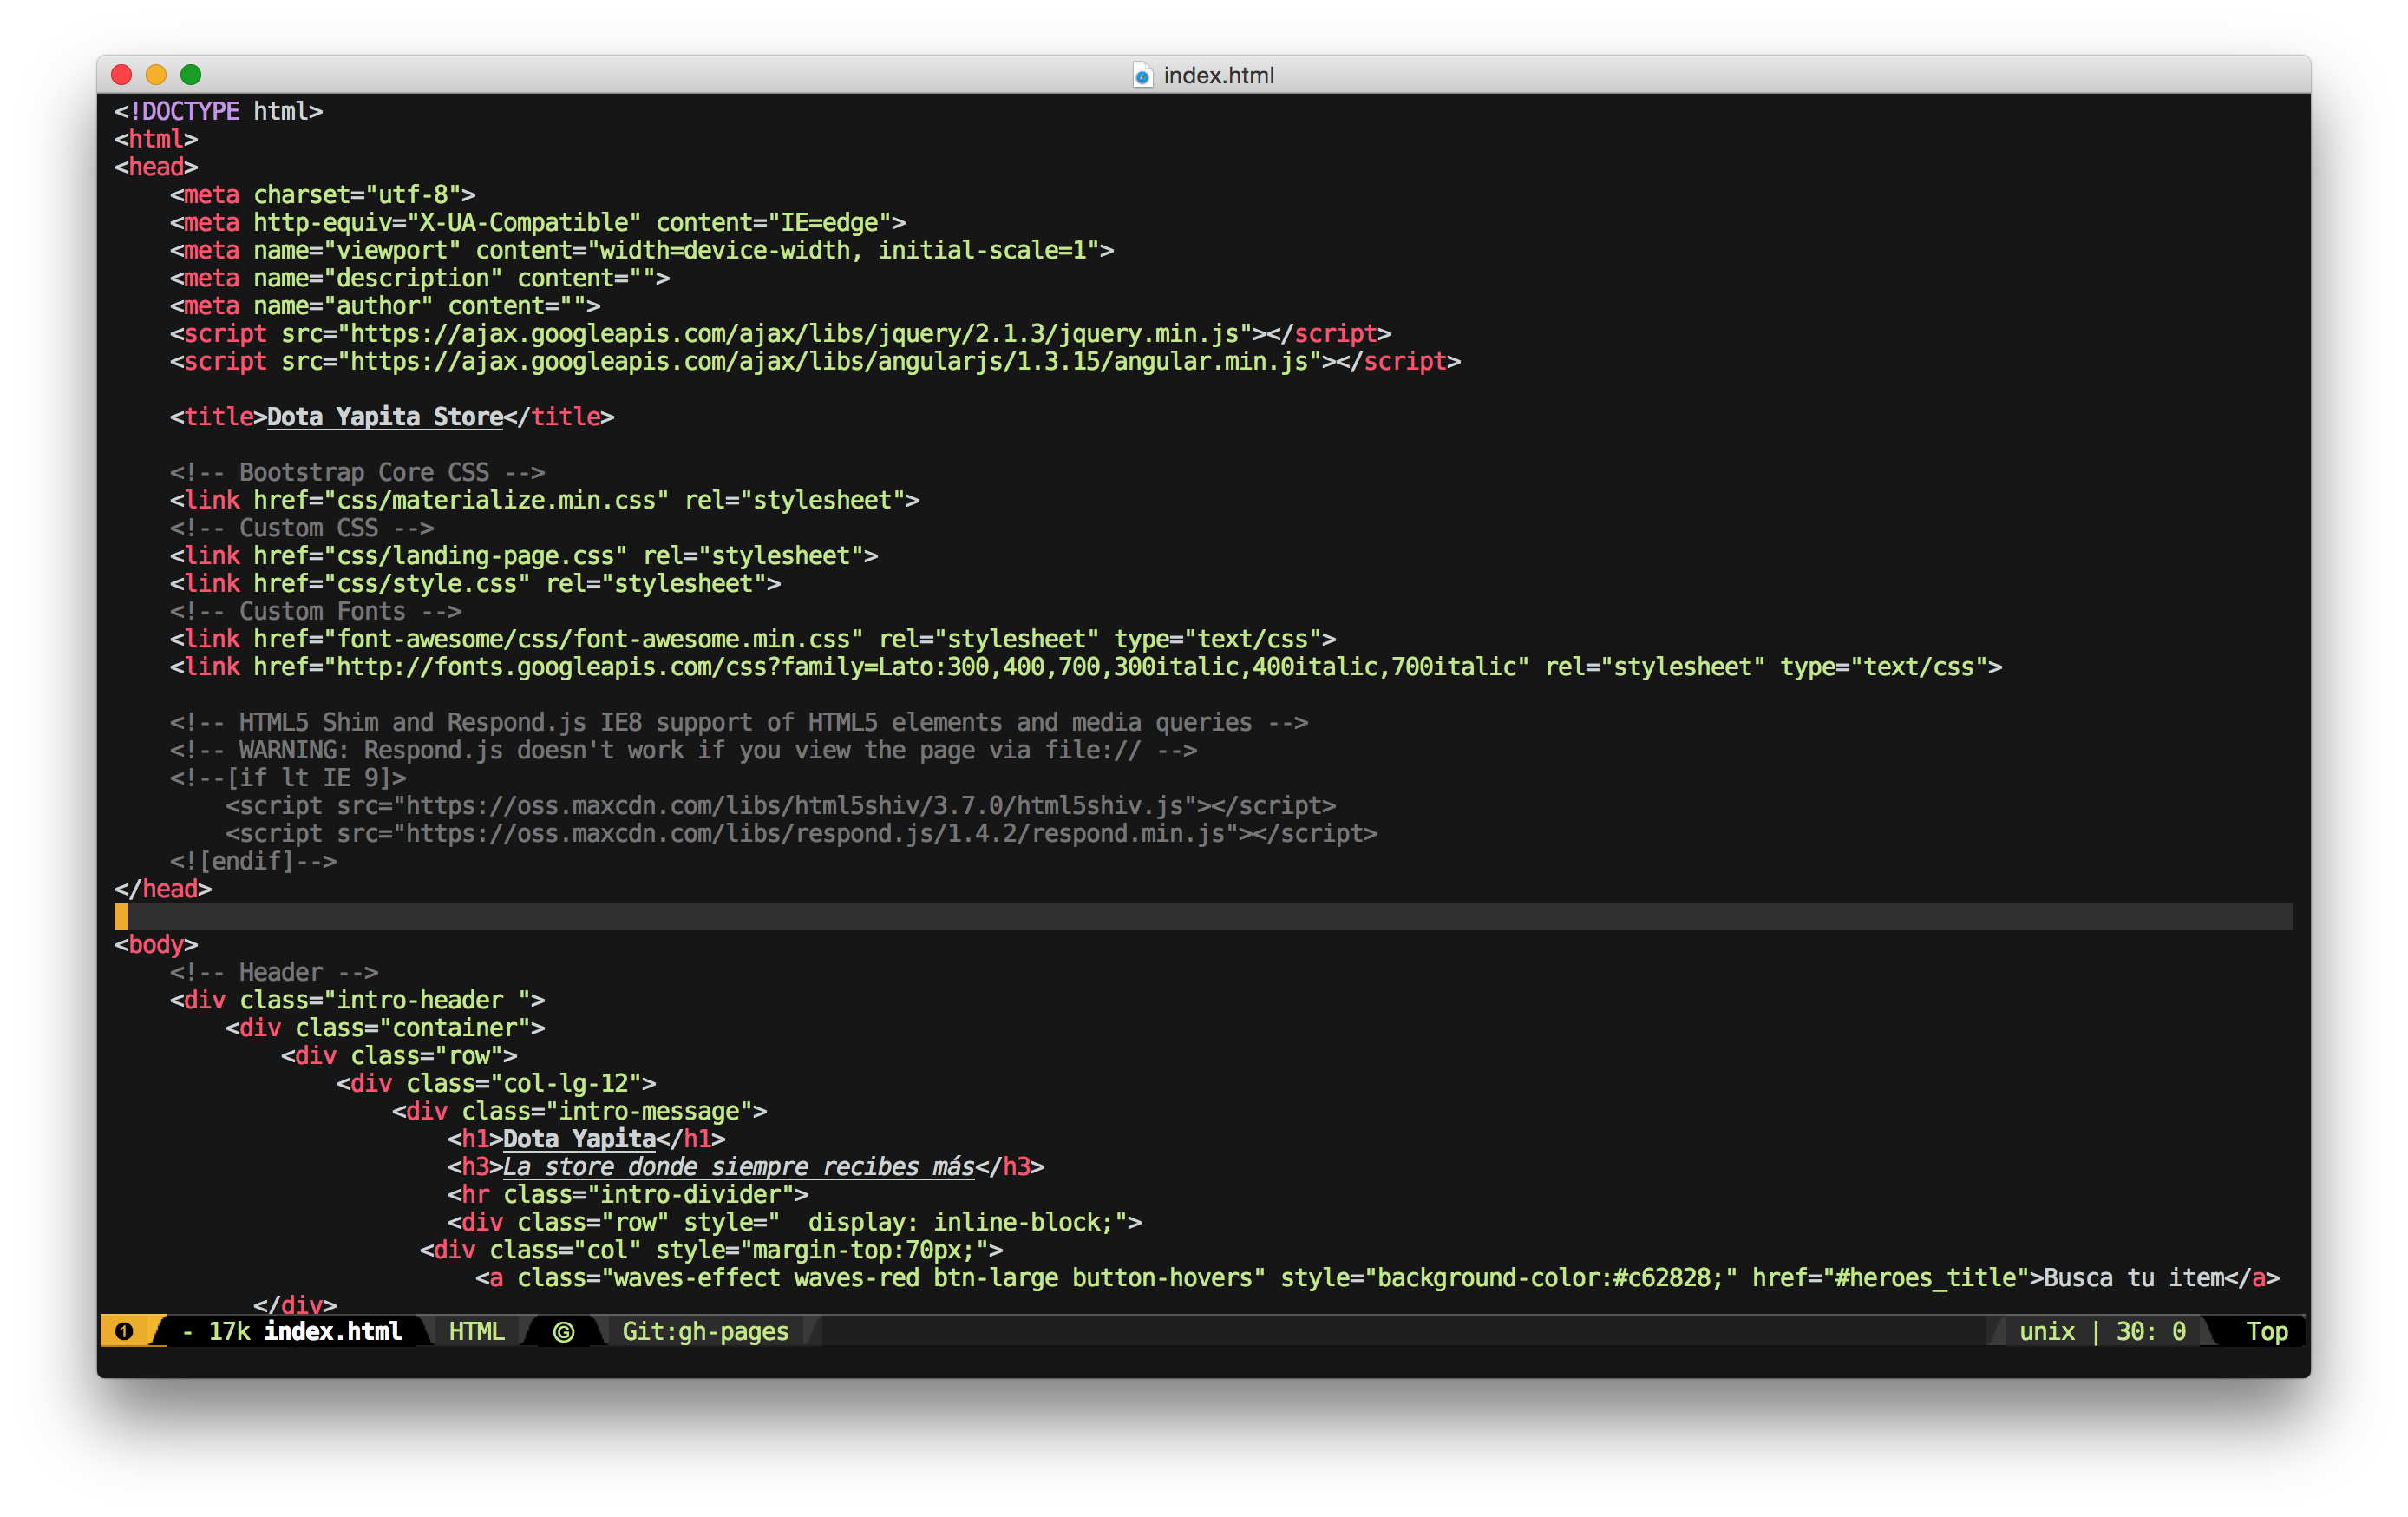Click the div class="intro-message" line
The height and width of the screenshot is (1517, 2408).
pos(580,1112)
